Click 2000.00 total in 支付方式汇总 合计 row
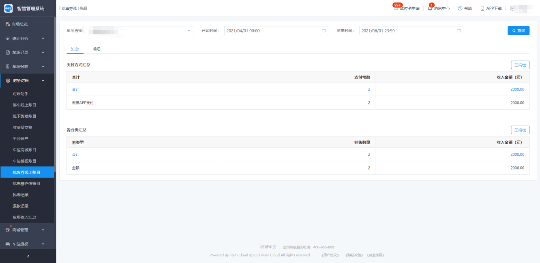This screenshot has height=263, width=540. coord(517,89)
